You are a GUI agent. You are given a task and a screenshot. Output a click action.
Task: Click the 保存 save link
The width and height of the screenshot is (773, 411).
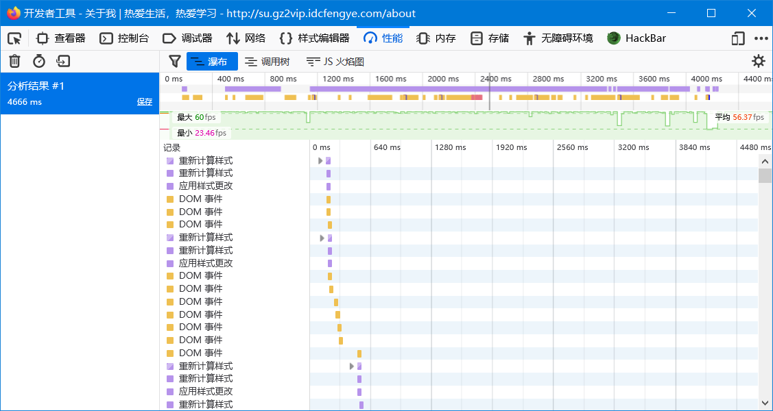[145, 102]
